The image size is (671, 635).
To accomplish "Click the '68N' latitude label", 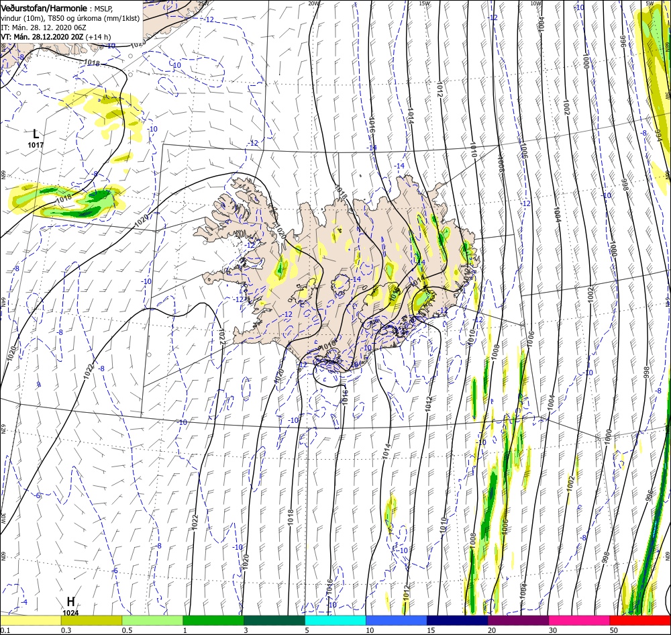I will click(x=3, y=47).
